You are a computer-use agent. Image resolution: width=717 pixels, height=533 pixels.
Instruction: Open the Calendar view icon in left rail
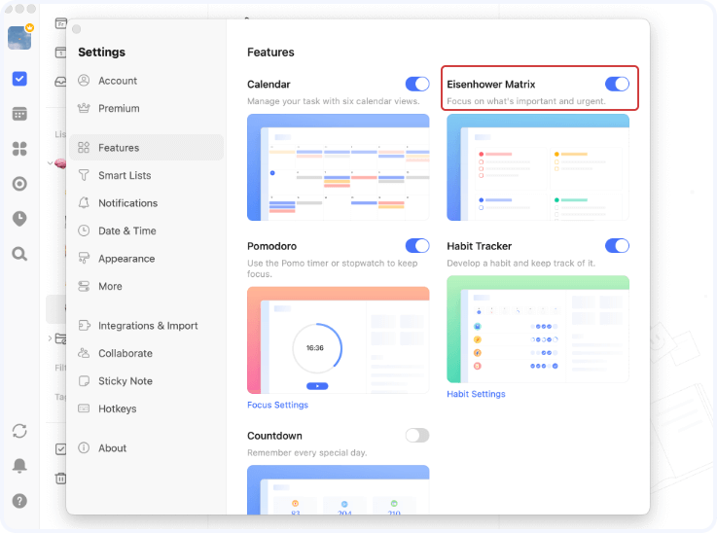coord(19,114)
